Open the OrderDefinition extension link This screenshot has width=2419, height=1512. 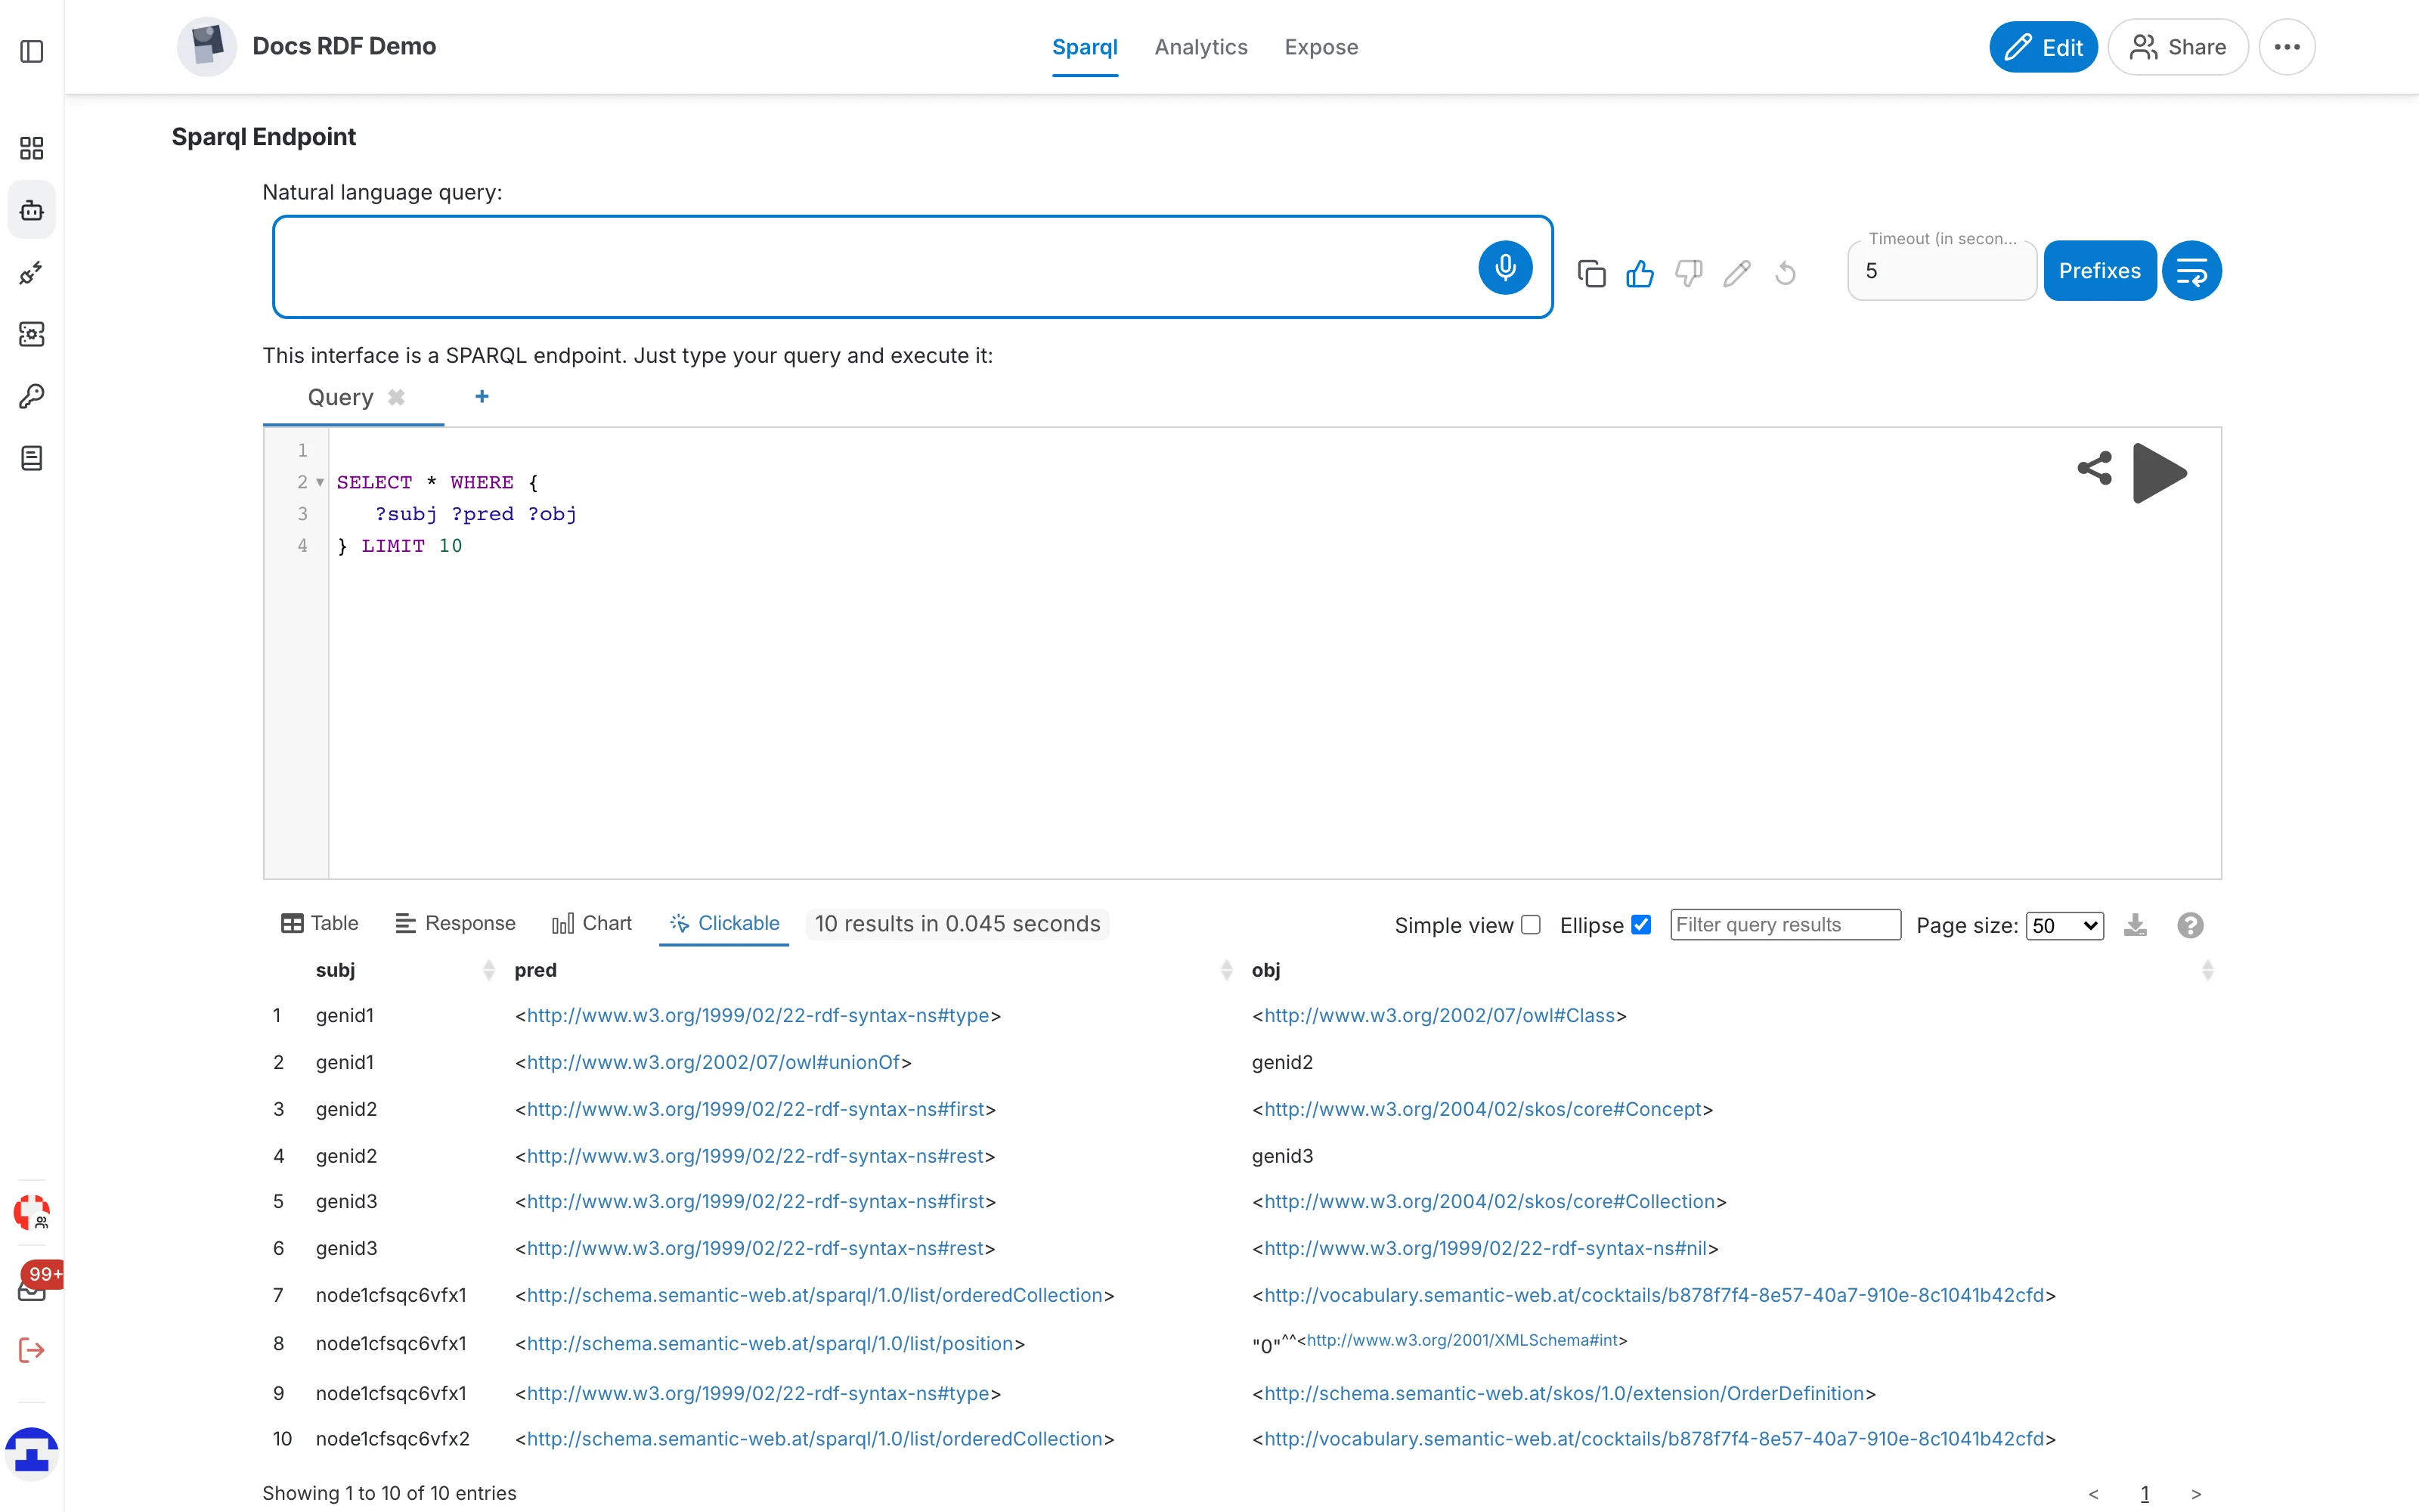[x=1563, y=1393]
